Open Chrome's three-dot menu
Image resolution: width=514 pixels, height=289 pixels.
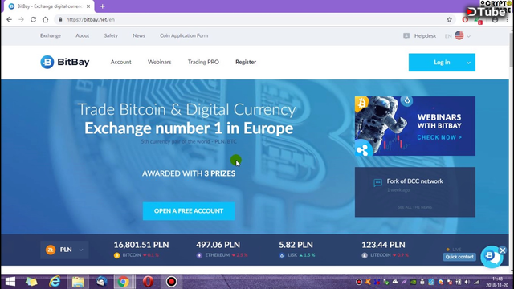point(507,19)
